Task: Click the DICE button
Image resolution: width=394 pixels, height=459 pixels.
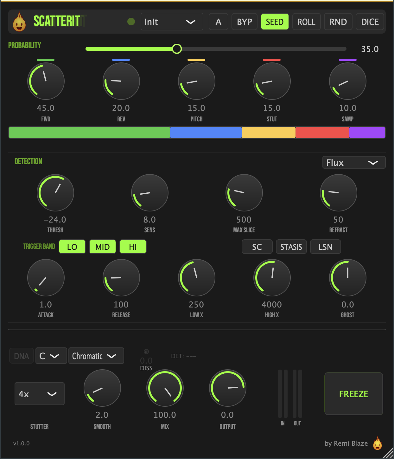Action: pos(370,22)
